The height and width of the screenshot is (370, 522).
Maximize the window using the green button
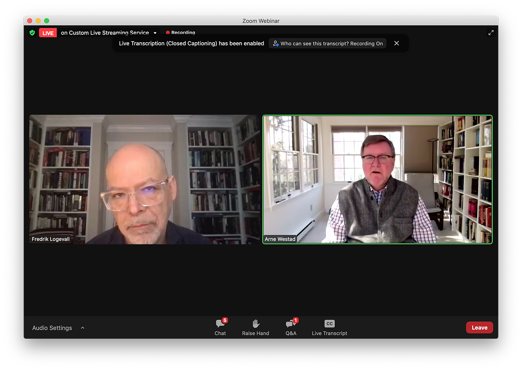pos(47,21)
